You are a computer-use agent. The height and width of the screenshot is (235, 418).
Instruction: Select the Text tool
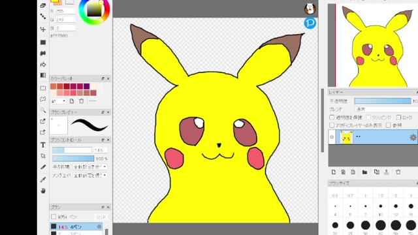43,145
